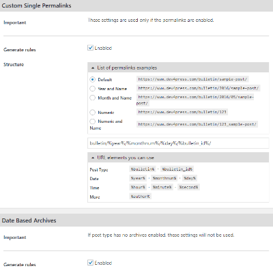Insert the %hour% time tag

[x=138, y=187]
